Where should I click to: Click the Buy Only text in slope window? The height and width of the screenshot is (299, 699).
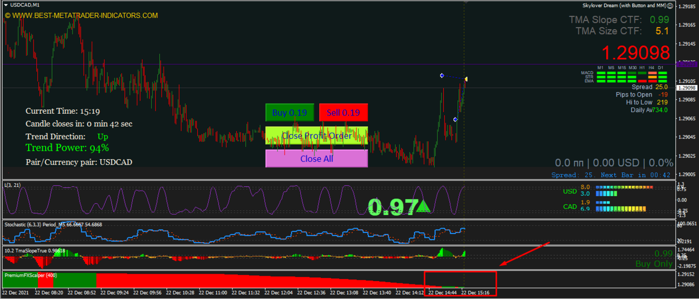pos(653,264)
